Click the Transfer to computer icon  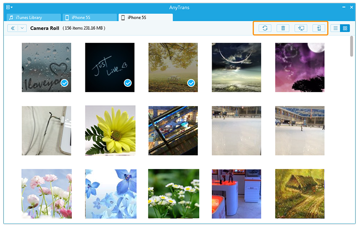[x=301, y=28]
